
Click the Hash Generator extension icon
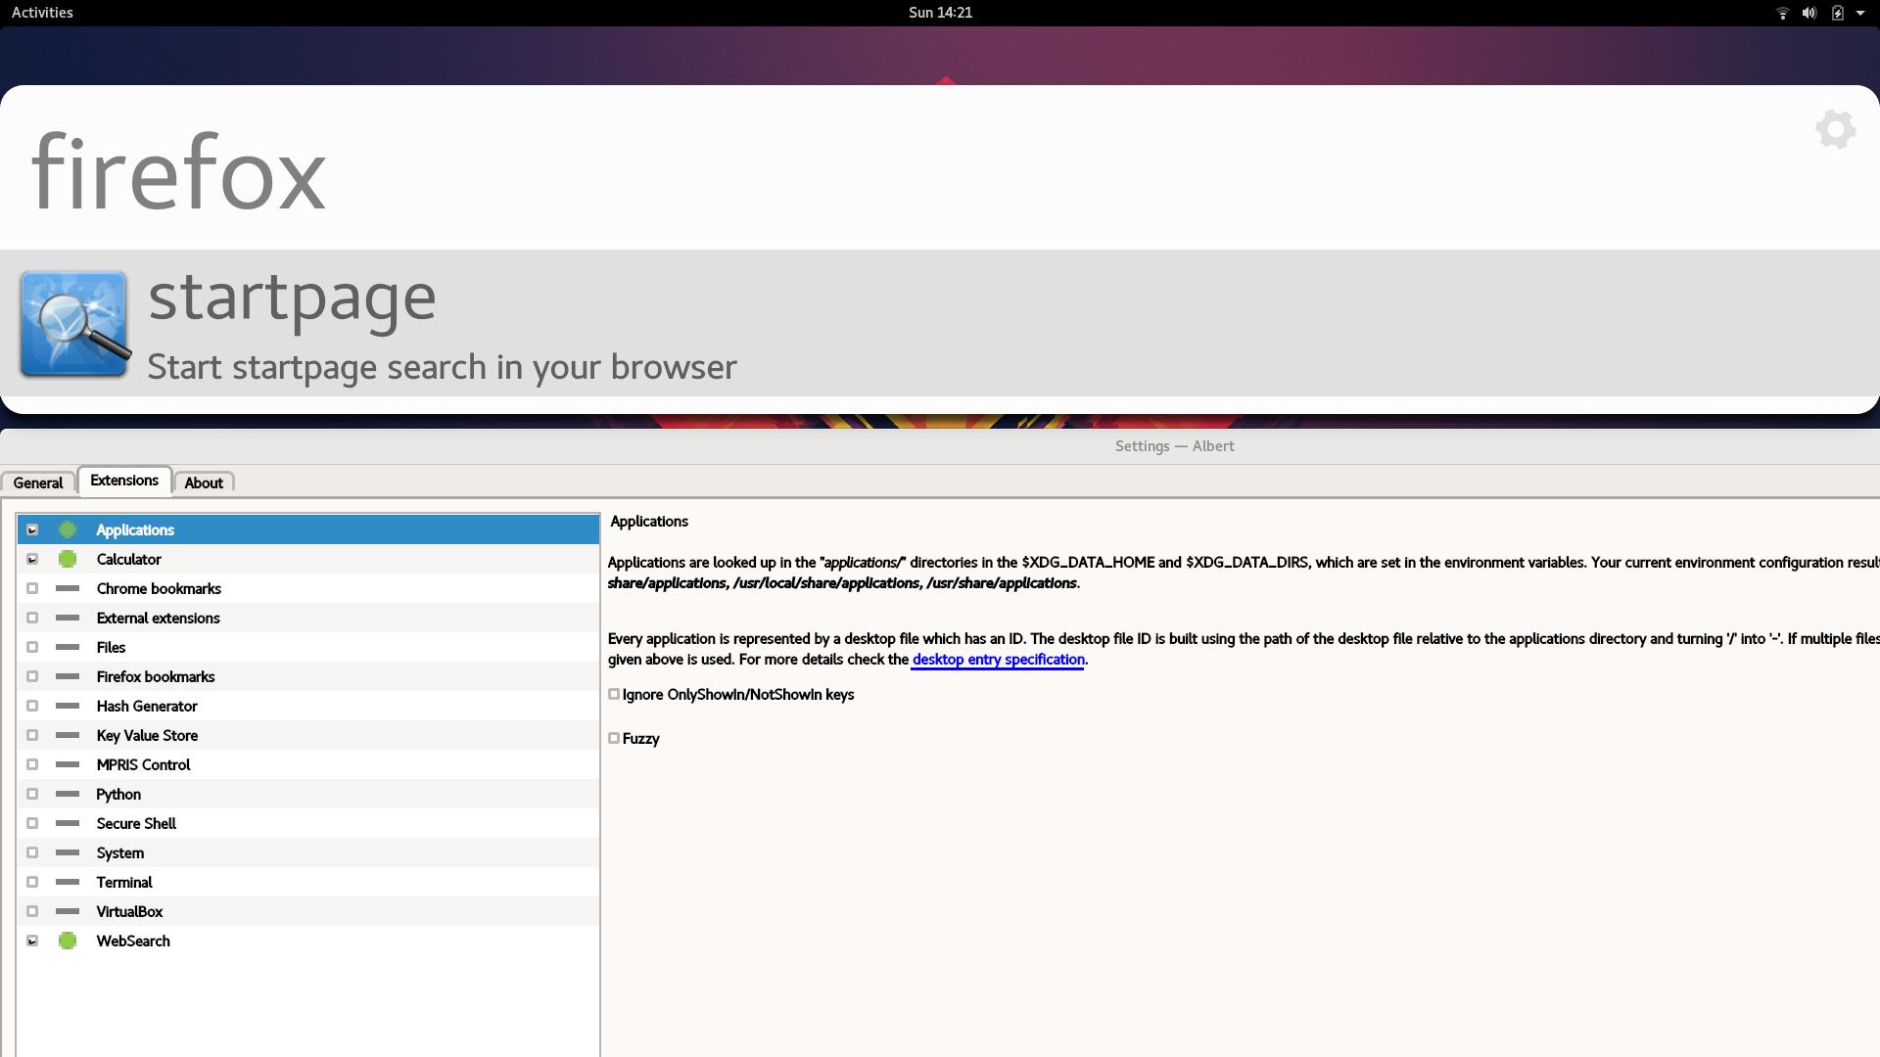point(66,706)
